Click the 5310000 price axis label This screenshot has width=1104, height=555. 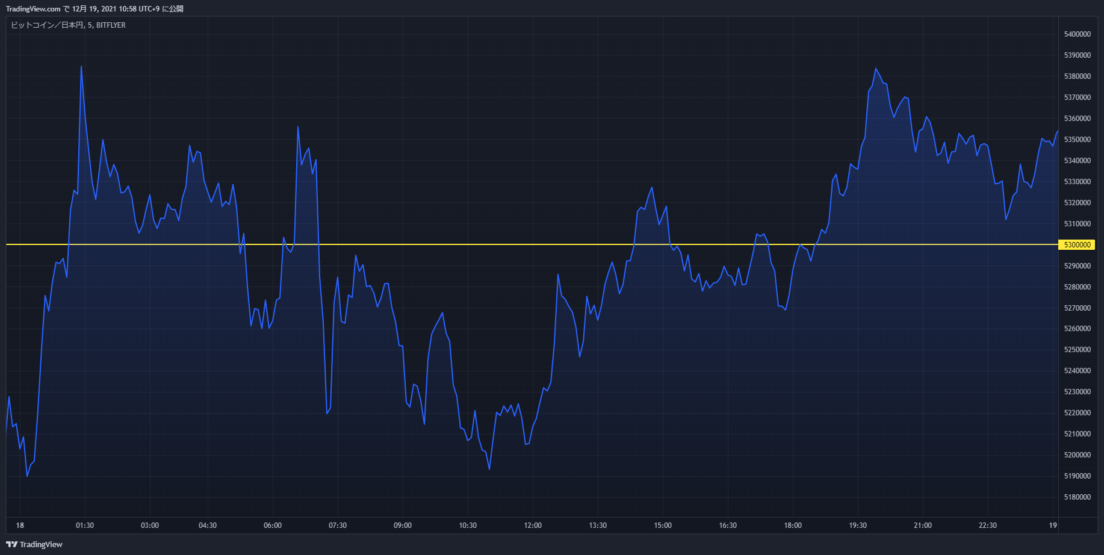1077,224
